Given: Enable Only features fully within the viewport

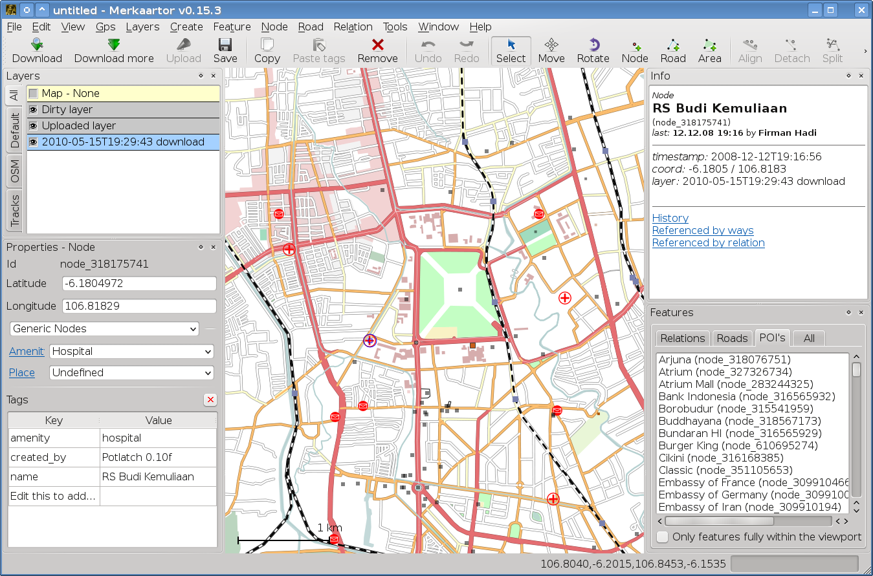Looking at the screenshot, I should pyautogui.click(x=663, y=537).
